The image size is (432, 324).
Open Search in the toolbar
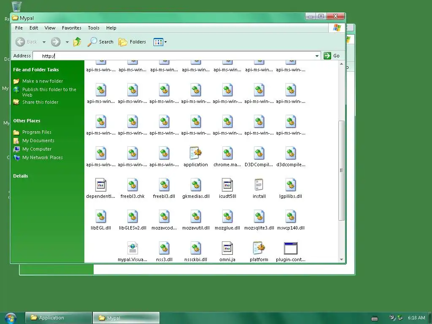click(x=100, y=42)
